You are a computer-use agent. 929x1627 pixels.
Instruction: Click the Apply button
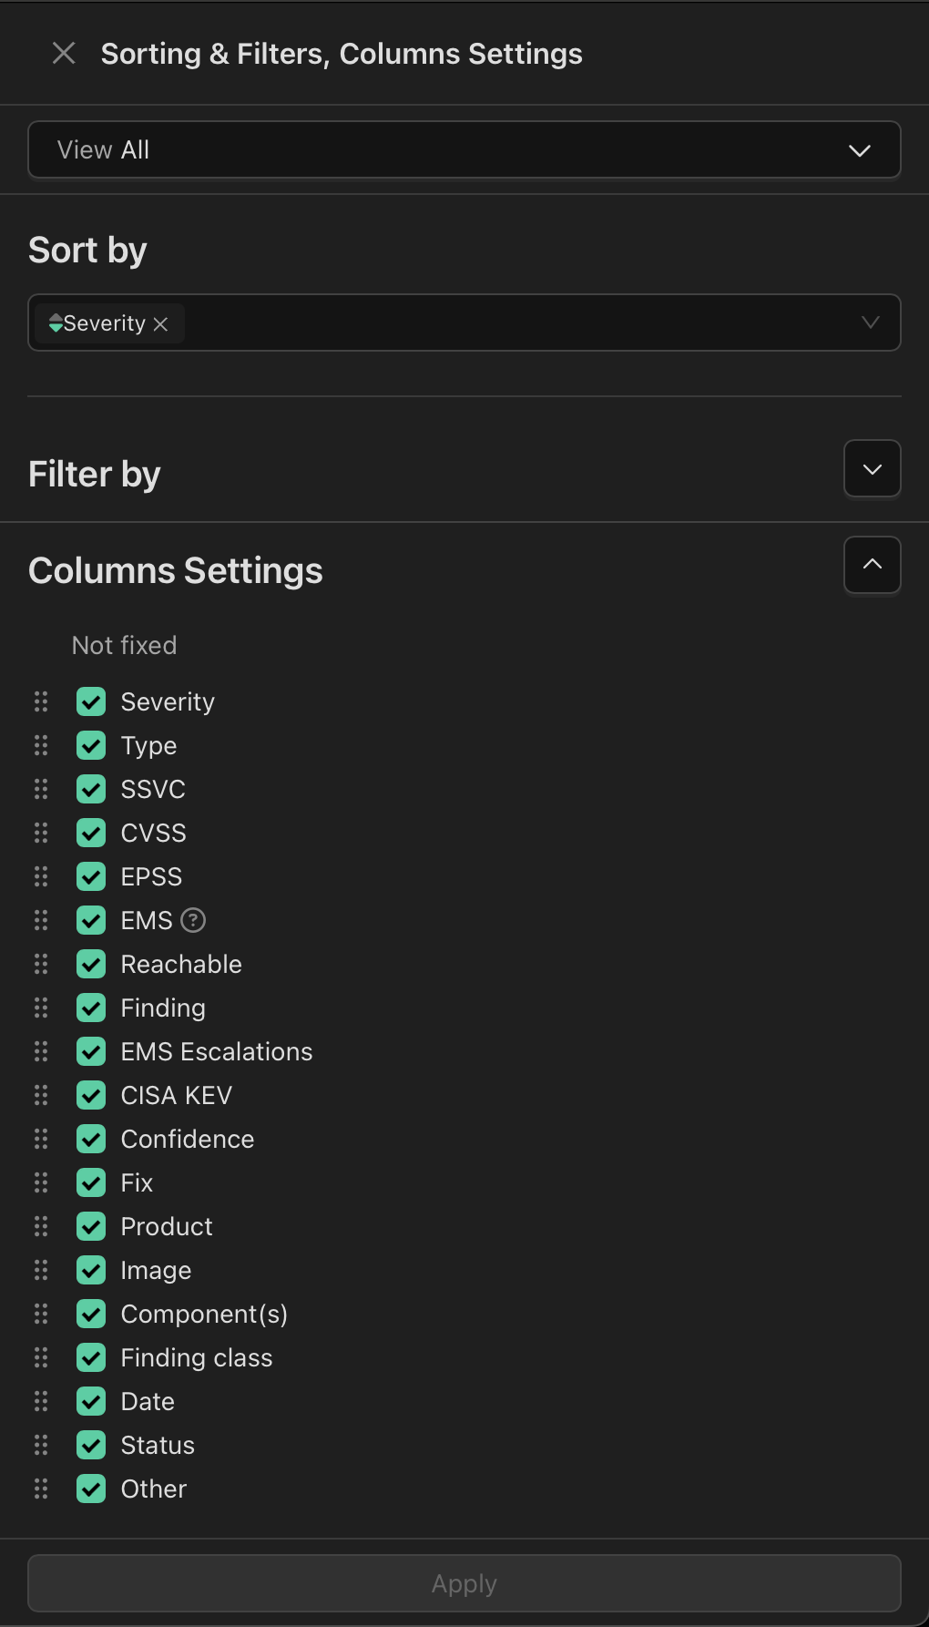464,1583
